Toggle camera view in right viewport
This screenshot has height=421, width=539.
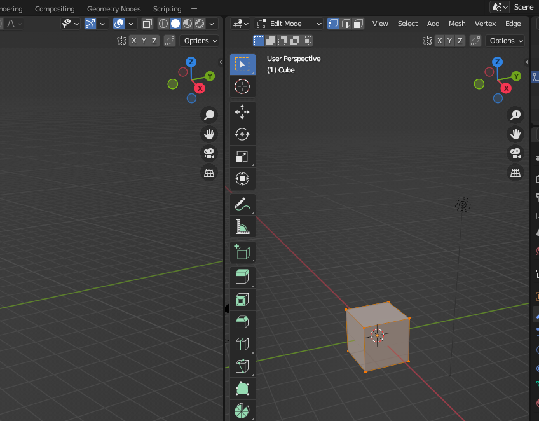point(515,153)
